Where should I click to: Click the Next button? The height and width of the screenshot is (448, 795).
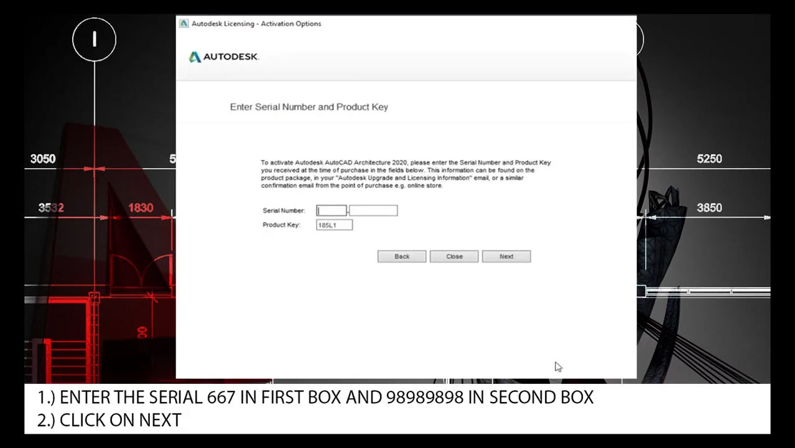pyautogui.click(x=506, y=256)
